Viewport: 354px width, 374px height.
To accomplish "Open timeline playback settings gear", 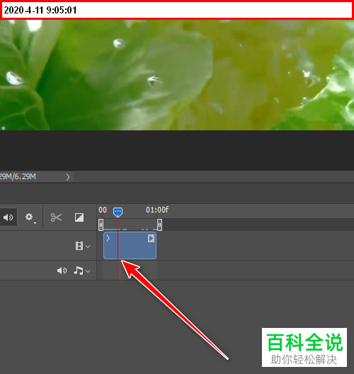I will [30, 217].
